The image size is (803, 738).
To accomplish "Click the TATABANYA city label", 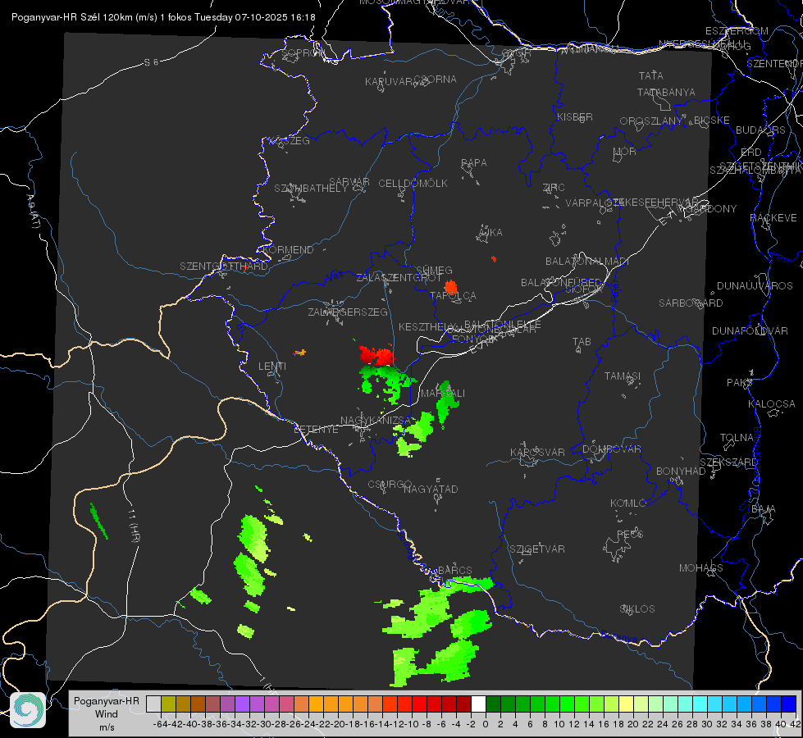I will tap(666, 92).
